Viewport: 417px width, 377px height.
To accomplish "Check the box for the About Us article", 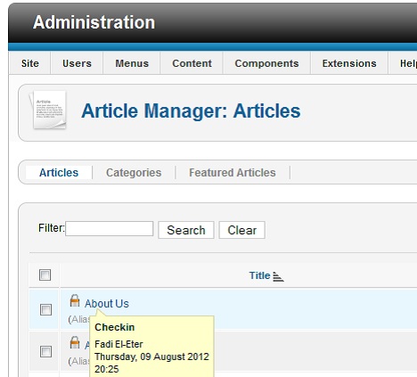I will pyautogui.click(x=45, y=310).
